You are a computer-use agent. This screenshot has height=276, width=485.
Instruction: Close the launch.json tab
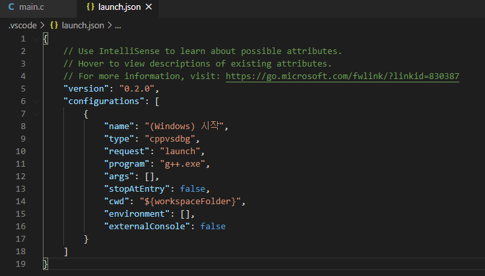[148, 7]
